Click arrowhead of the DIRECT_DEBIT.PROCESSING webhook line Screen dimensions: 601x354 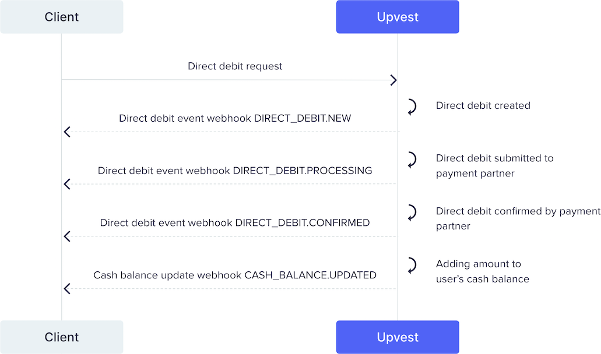[x=67, y=185]
